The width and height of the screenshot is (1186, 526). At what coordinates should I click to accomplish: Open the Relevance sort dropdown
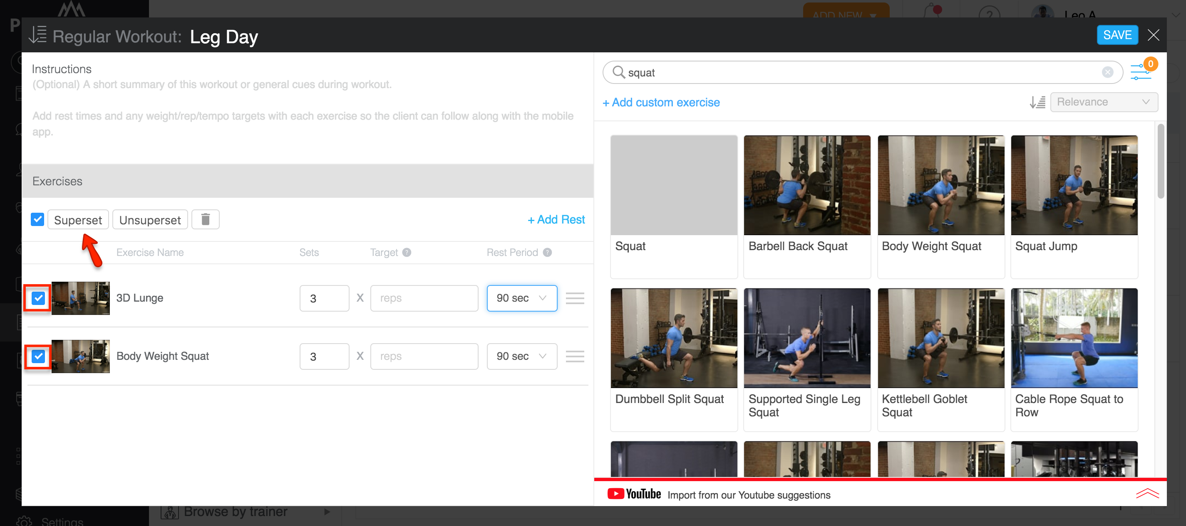coord(1104,102)
